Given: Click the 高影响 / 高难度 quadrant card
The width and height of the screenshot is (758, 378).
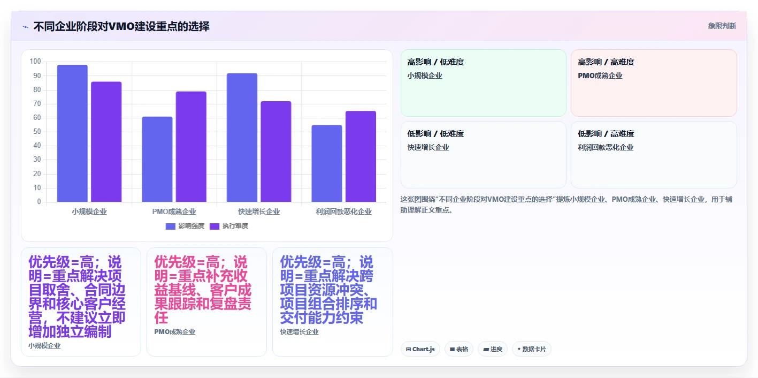Looking at the screenshot, I should (654, 83).
